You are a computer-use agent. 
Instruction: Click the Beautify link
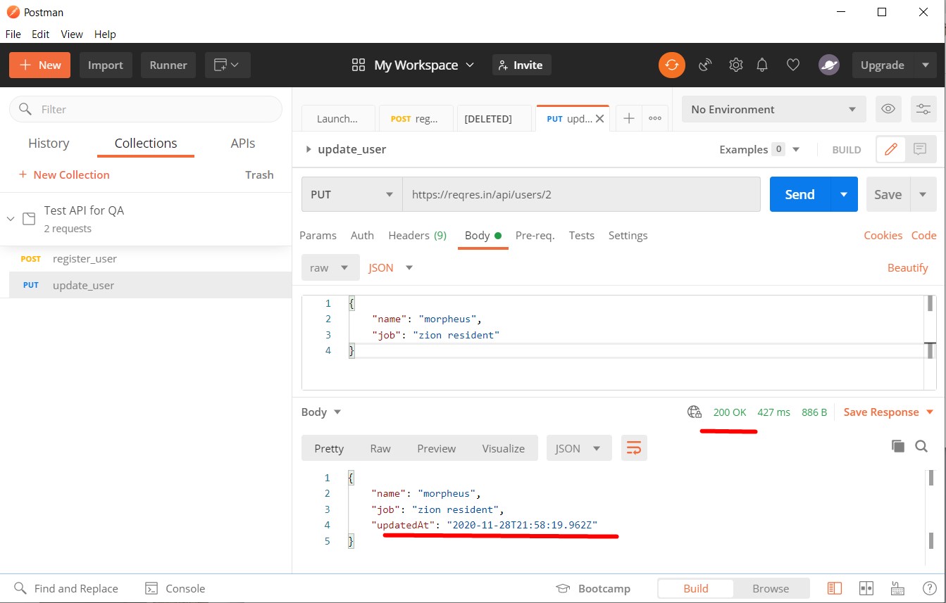click(907, 267)
